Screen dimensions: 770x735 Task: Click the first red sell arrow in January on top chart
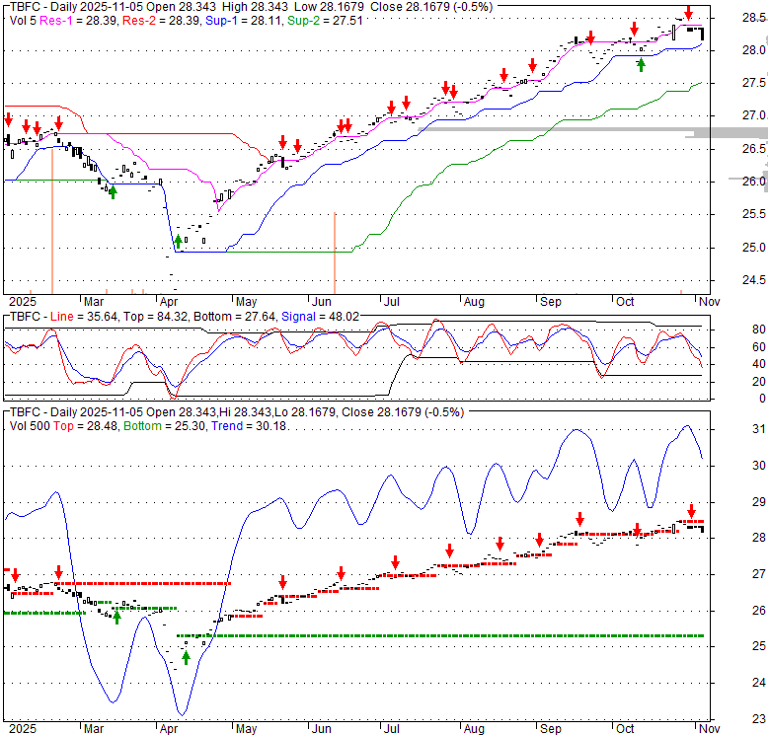9,120
